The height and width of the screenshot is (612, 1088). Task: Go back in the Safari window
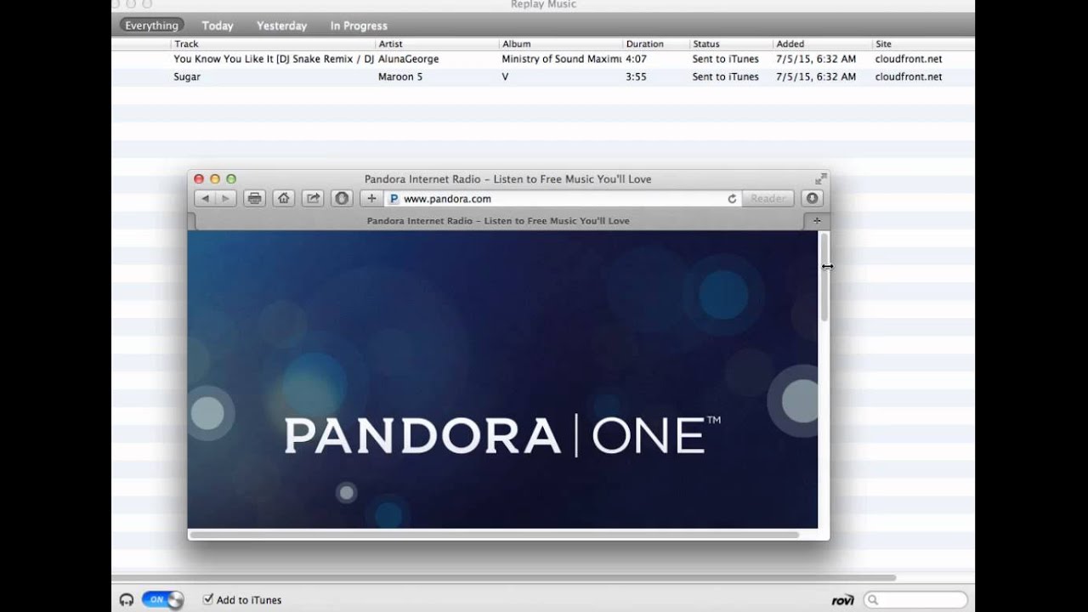[205, 199]
